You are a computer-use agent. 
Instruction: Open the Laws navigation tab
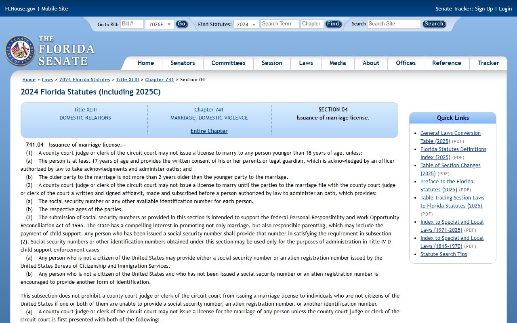(306, 63)
